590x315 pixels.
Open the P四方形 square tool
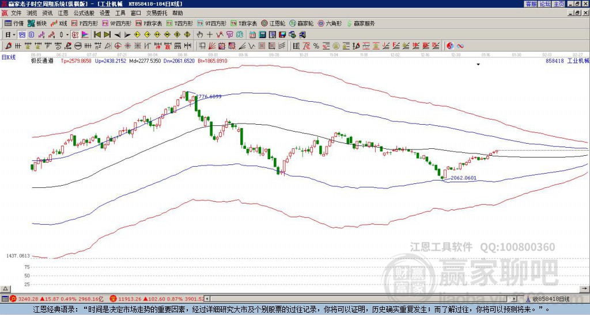click(x=85, y=23)
